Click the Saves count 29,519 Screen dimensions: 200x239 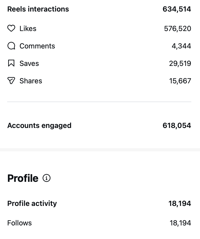[x=180, y=63]
